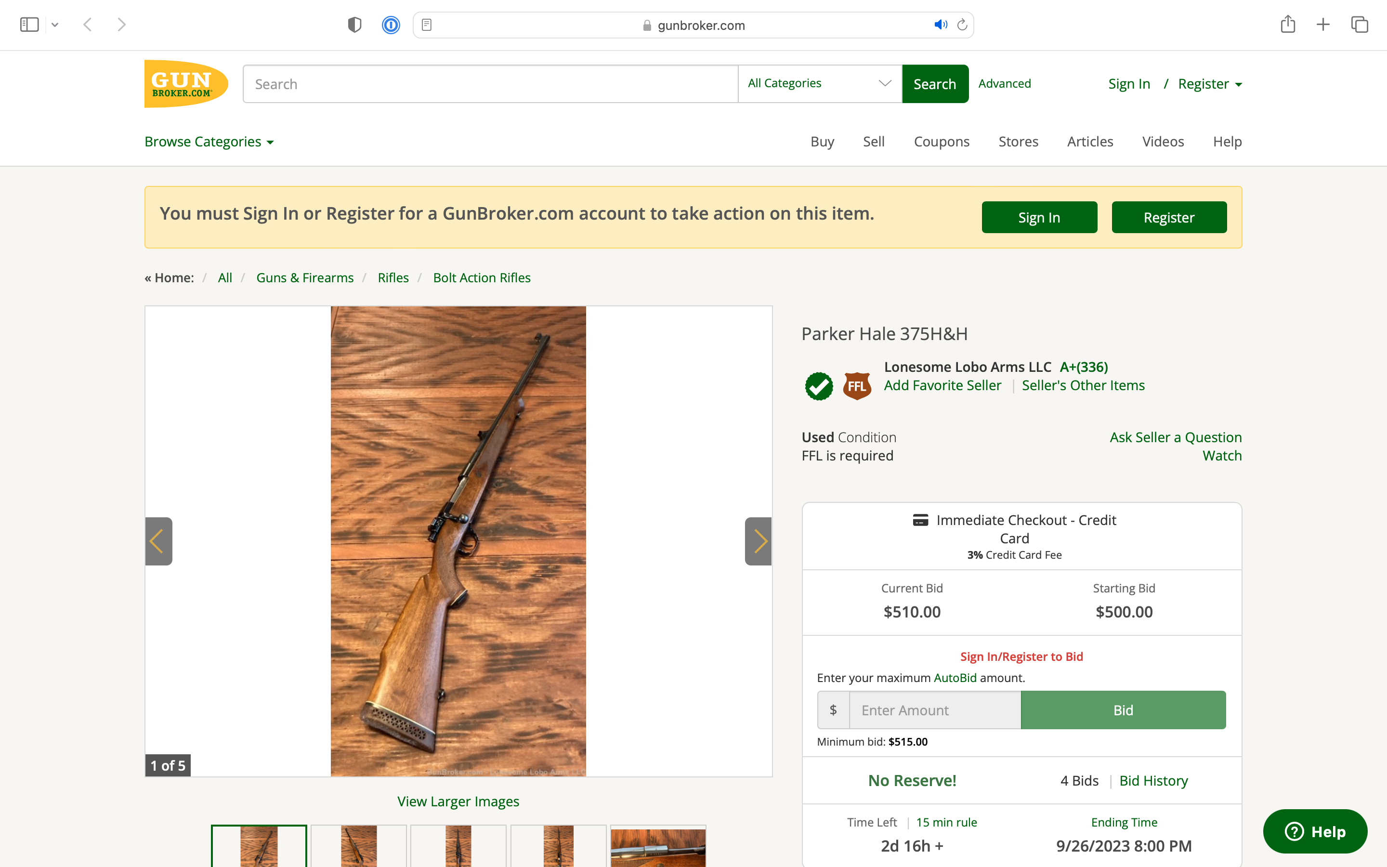Reload the page with refresh icon
The height and width of the screenshot is (867, 1387).
(x=962, y=25)
